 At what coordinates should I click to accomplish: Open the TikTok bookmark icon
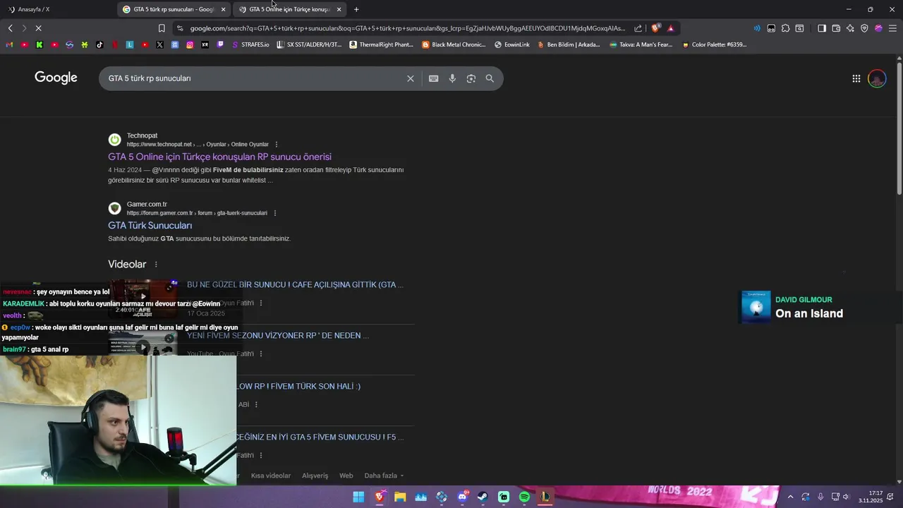(99, 44)
